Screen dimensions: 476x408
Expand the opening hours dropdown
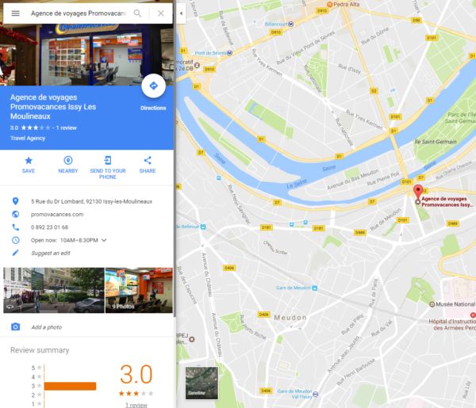tap(104, 240)
